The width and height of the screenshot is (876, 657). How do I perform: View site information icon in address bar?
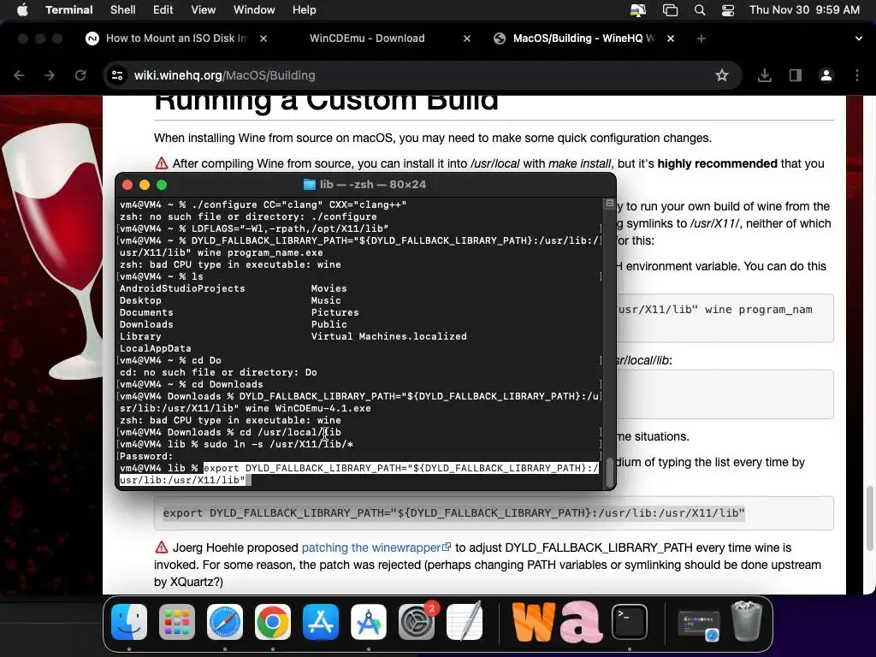116,75
